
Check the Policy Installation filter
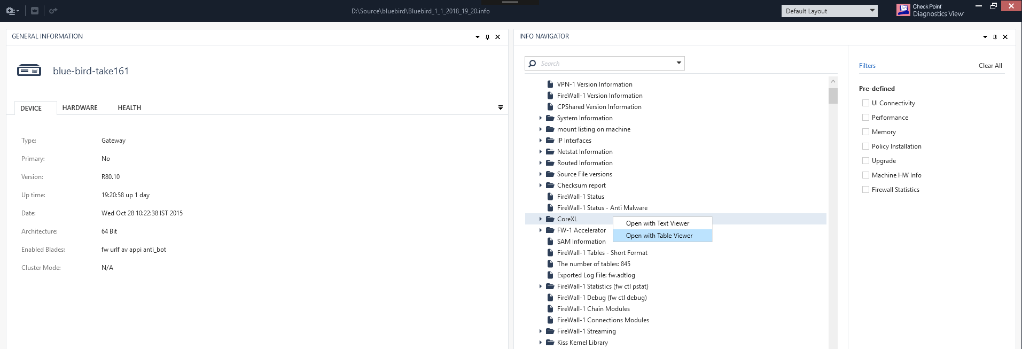[x=865, y=146]
